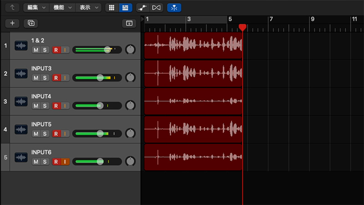
Task: Toggle the catch playhead button
Action: [x=174, y=8]
